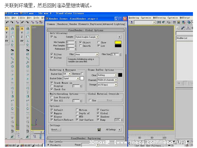
Task: Toggle the Anti-Aliasing On checkbox
Action: click(52, 37)
